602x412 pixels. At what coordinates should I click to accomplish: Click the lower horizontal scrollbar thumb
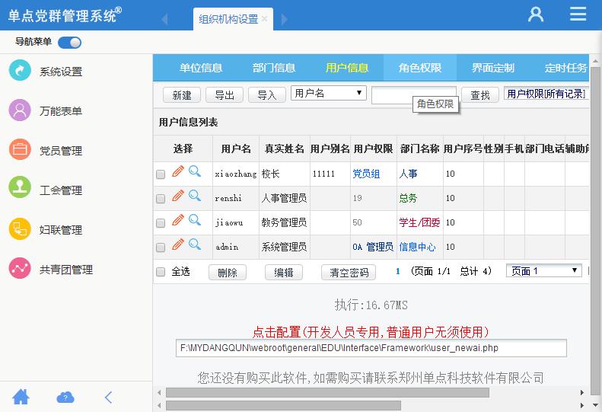pos(283,405)
